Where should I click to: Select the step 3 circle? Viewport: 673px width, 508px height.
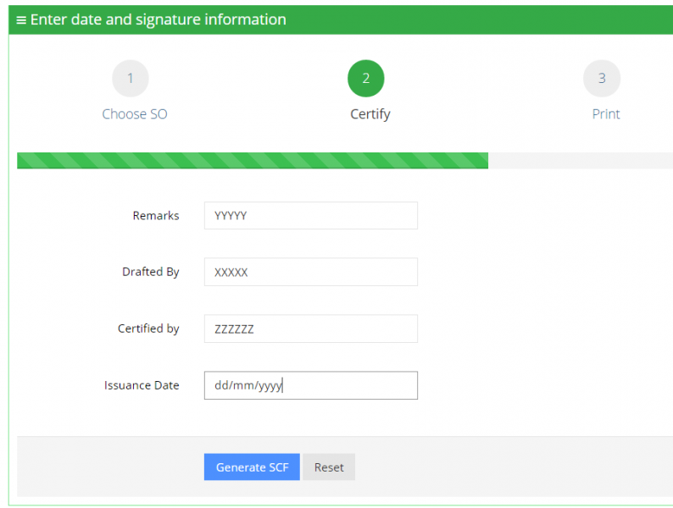point(602,79)
